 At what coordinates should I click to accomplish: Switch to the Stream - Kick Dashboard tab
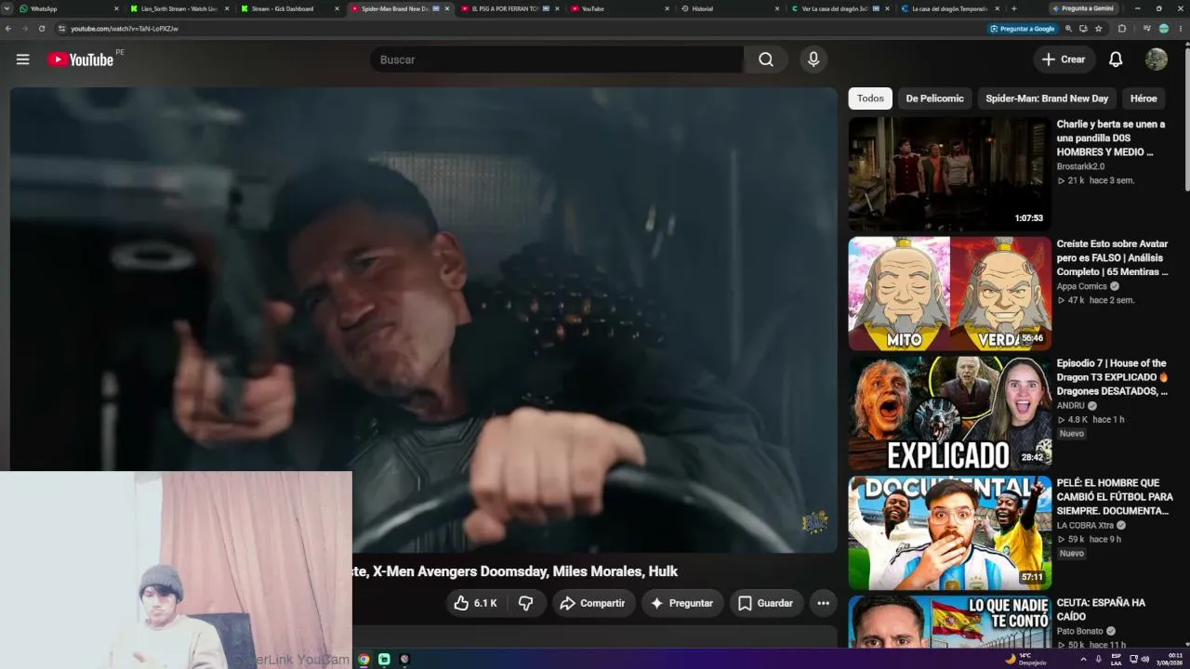289,8
